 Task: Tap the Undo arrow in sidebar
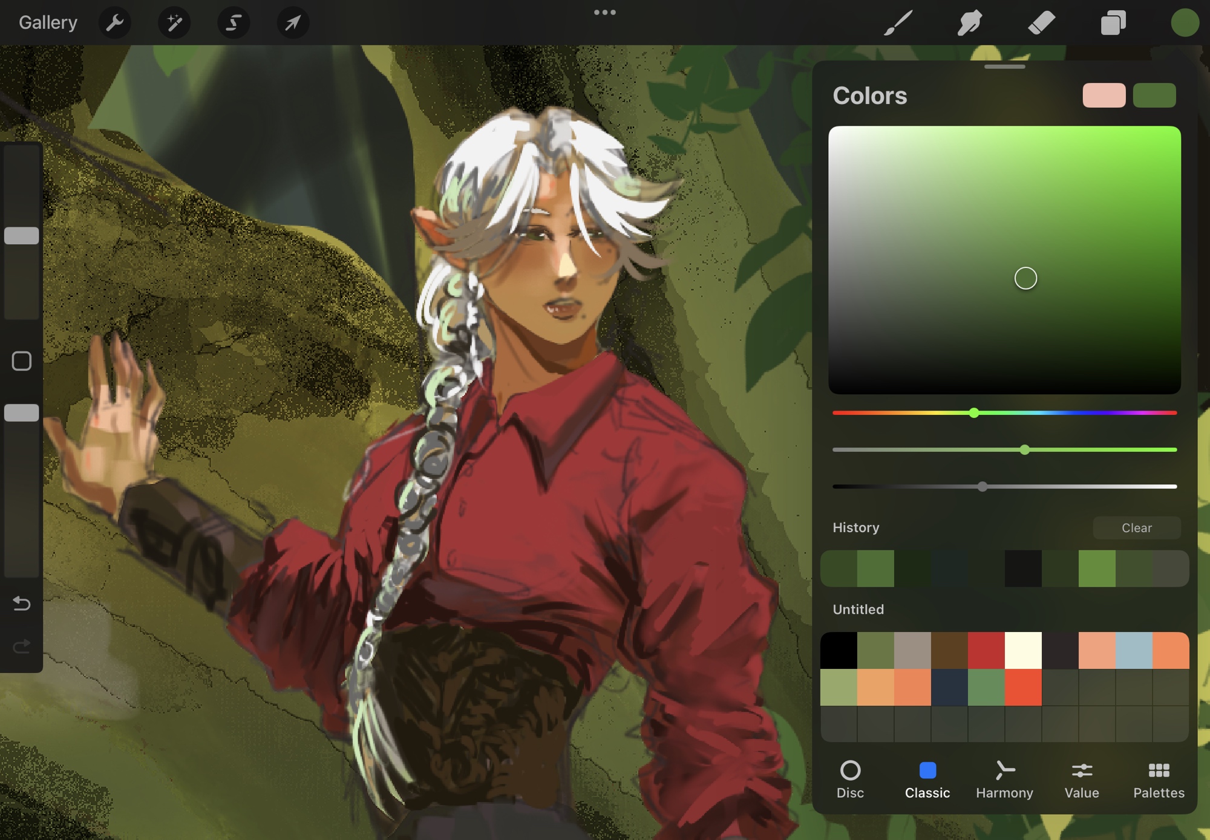click(x=22, y=603)
